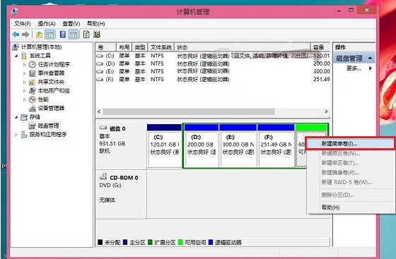This screenshot has width=396, height=259.
Task: Click the Refresh toolbar icon
Action: click(x=86, y=35)
